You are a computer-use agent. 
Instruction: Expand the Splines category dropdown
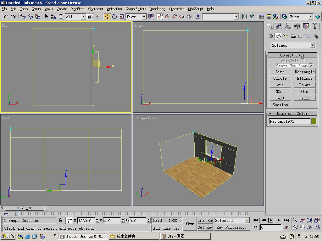coord(312,46)
